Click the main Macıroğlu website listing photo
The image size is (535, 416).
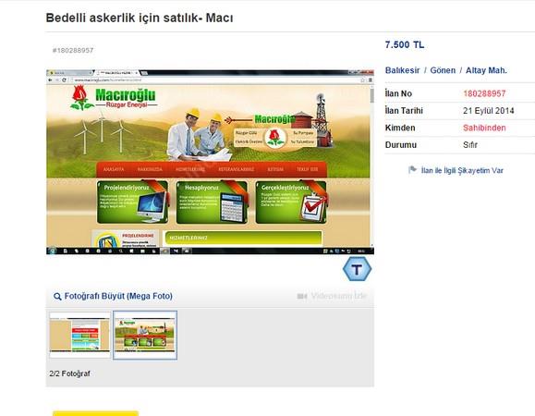click(x=210, y=162)
